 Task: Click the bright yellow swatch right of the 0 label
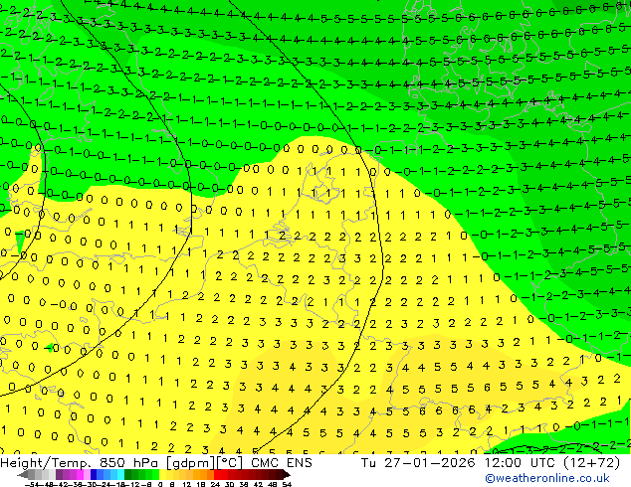(x=162, y=475)
